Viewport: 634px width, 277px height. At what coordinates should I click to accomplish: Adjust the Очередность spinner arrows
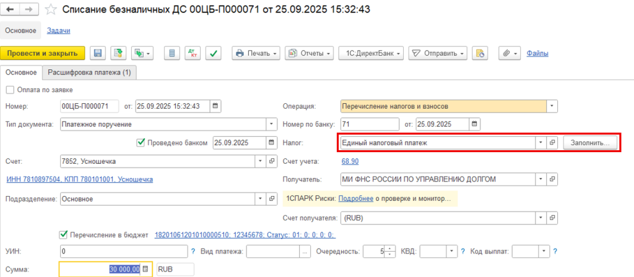(389, 251)
